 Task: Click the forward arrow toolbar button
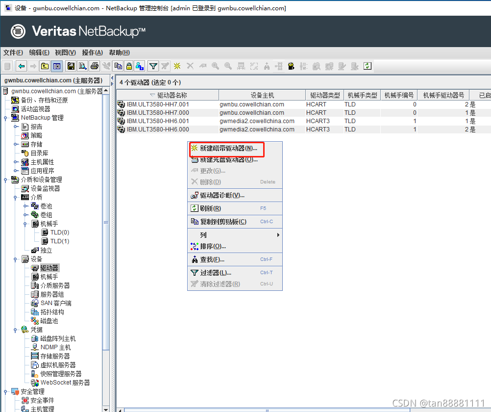[33, 66]
